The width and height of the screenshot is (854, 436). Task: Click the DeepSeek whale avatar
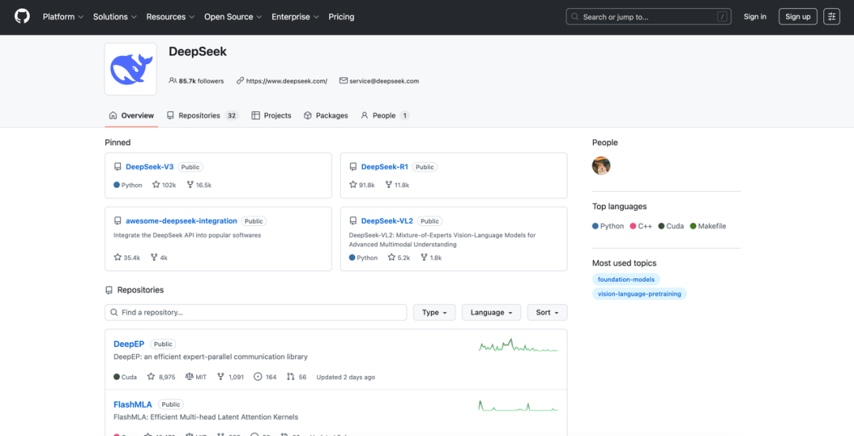[132, 70]
